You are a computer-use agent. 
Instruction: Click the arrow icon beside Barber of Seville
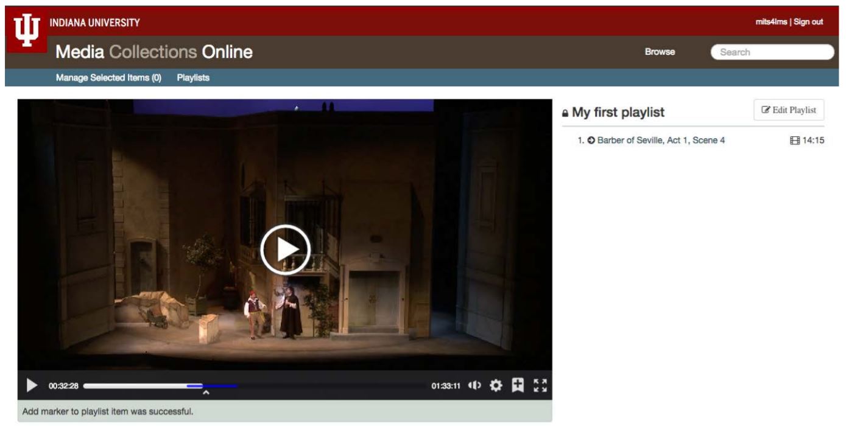(x=591, y=141)
